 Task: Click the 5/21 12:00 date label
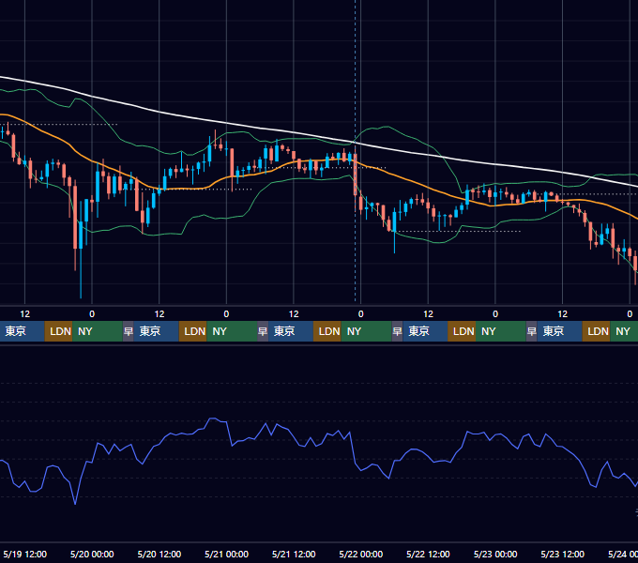tap(294, 554)
